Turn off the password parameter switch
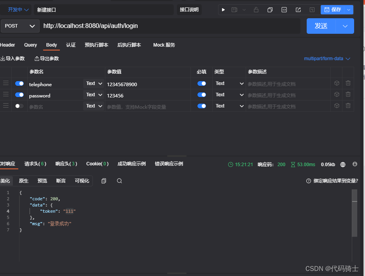The height and width of the screenshot is (276, 365). pyautogui.click(x=19, y=94)
